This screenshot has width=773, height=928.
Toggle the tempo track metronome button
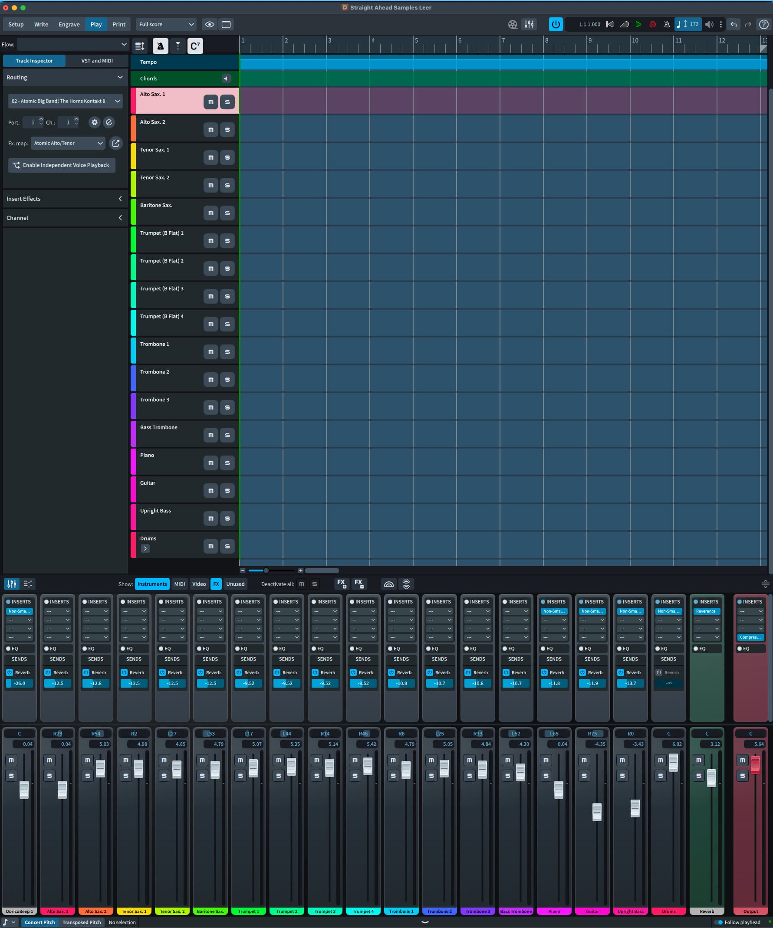pyautogui.click(x=161, y=46)
